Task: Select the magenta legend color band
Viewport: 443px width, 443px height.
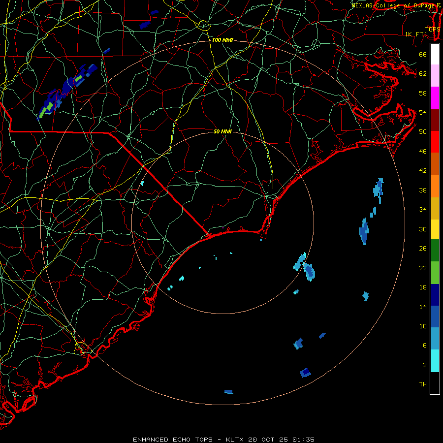Action: [x=435, y=98]
